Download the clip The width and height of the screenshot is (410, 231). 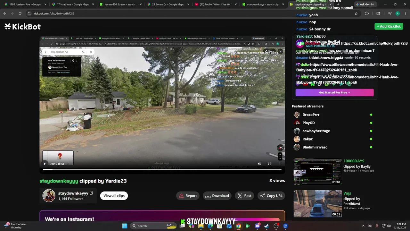(217, 196)
